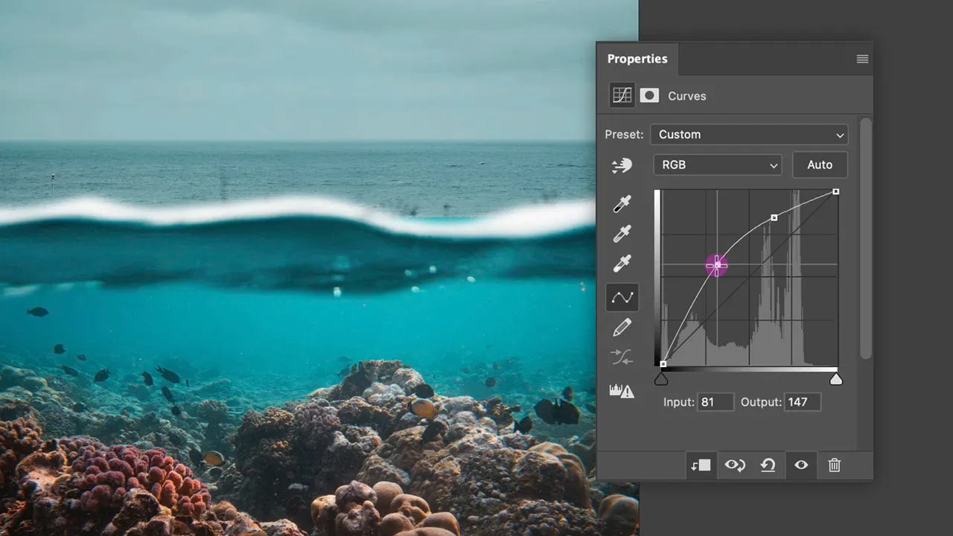Reset to adjustment defaults
Viewport: 953px width, 536px height.
coord(768,465)
